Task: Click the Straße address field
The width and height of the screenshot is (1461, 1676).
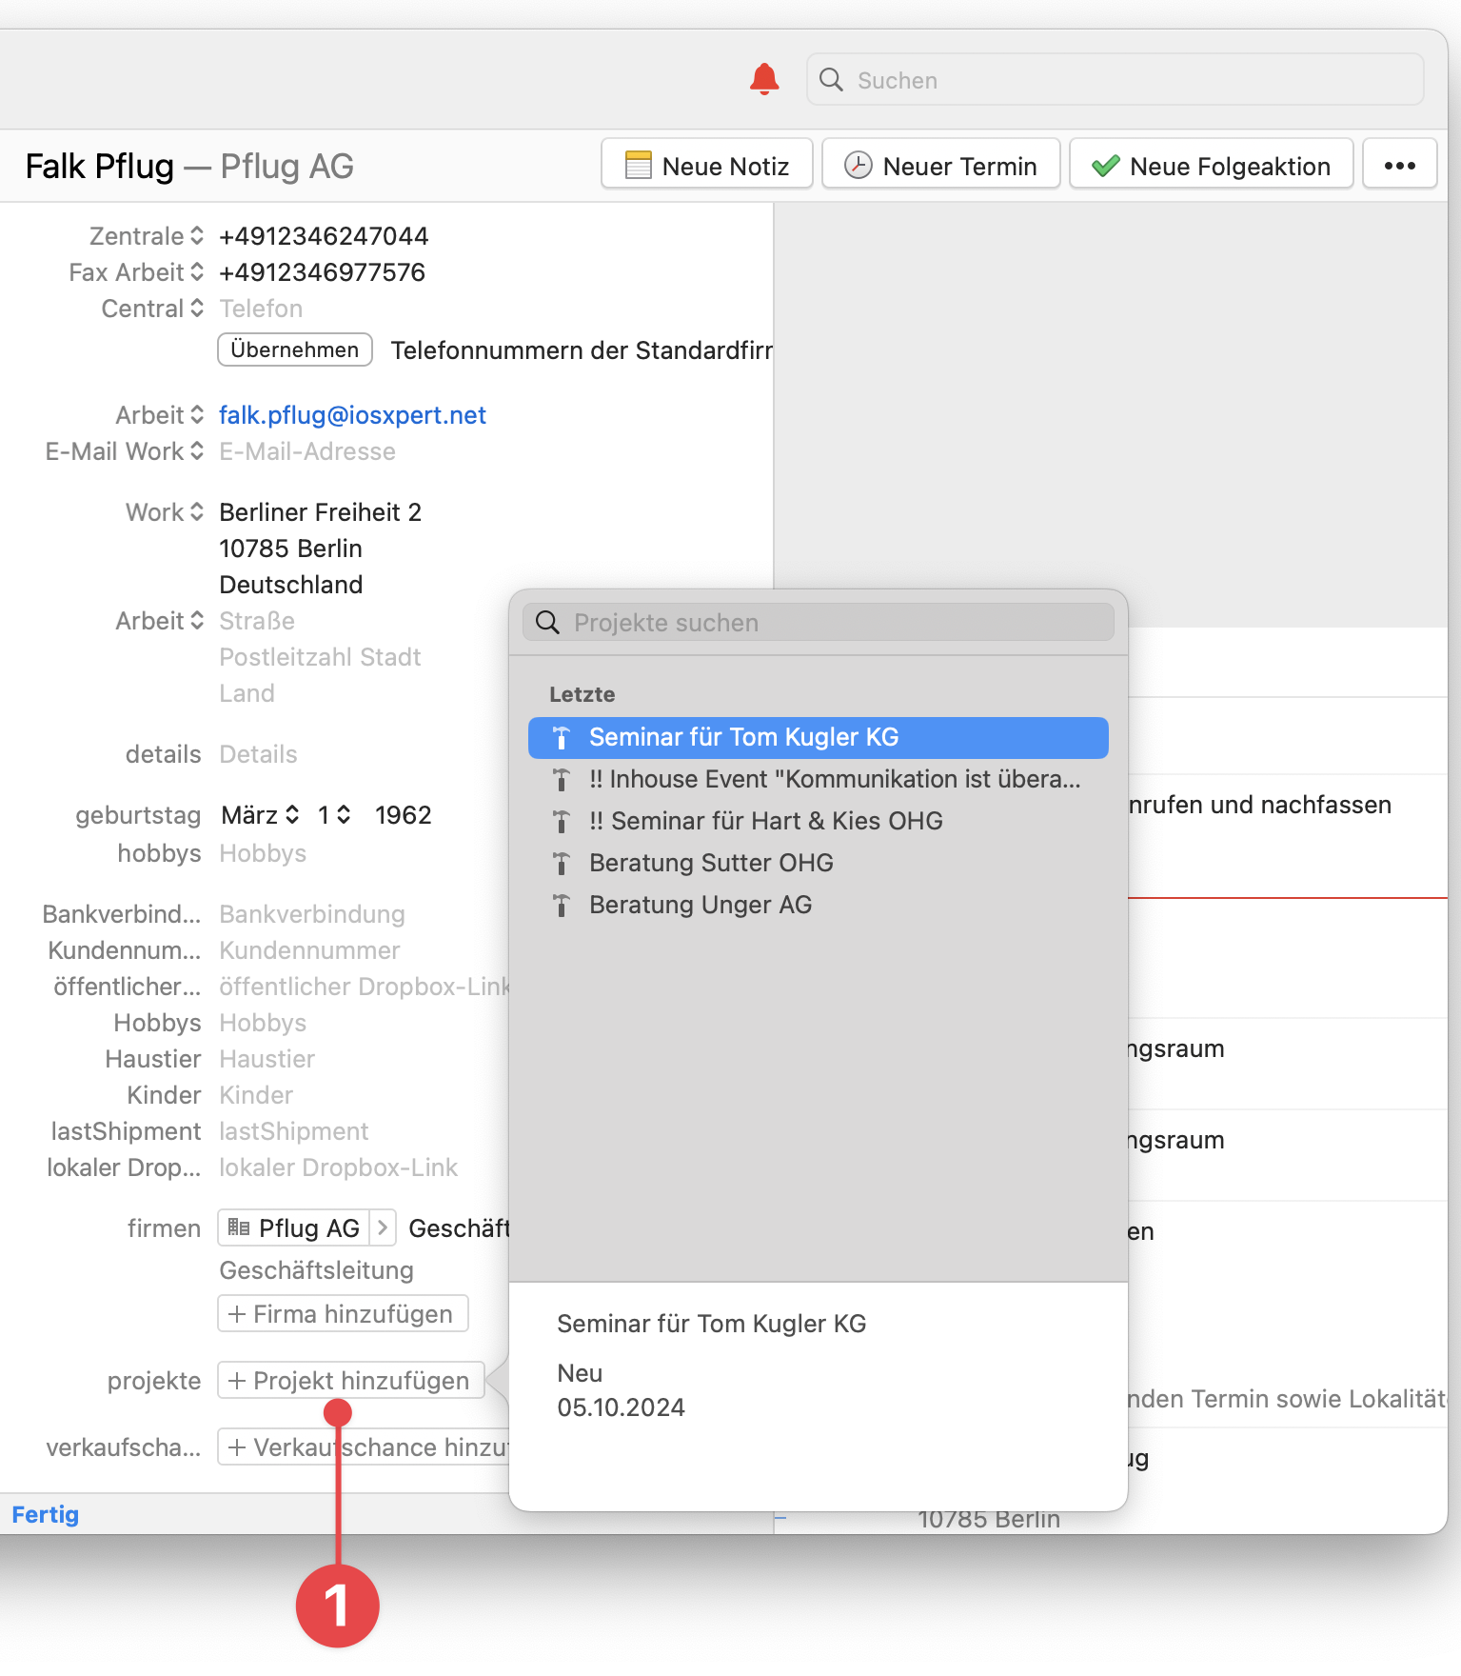Action: [257, 621]
